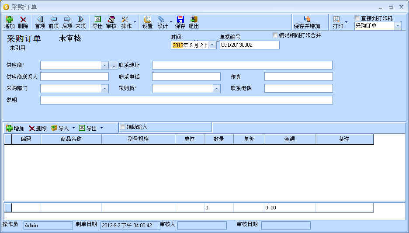Click the 型号规格 column header
The height and width of the screenshot is (233, 409).
click(x=138, y=139)
